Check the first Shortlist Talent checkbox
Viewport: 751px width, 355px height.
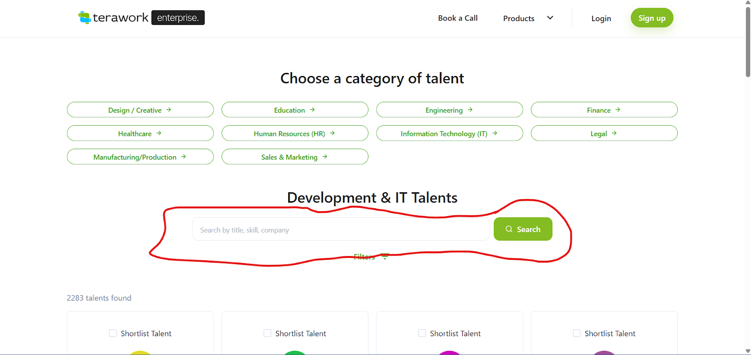pyautogui.click(x=113, y=333)
